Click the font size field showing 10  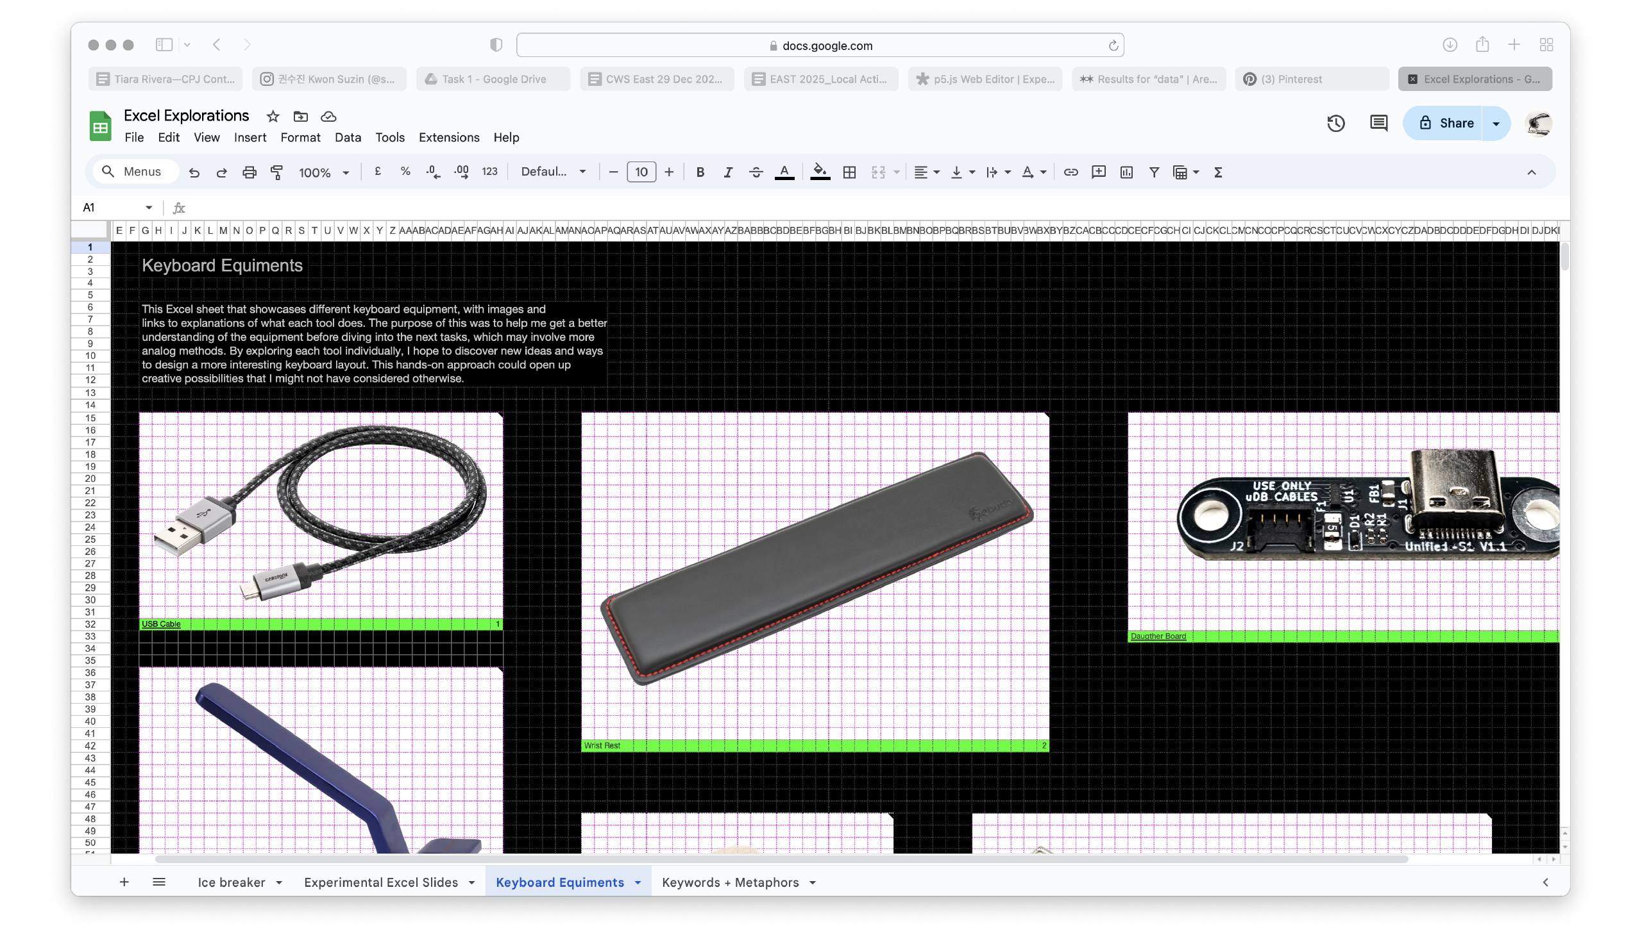[641, 172]
